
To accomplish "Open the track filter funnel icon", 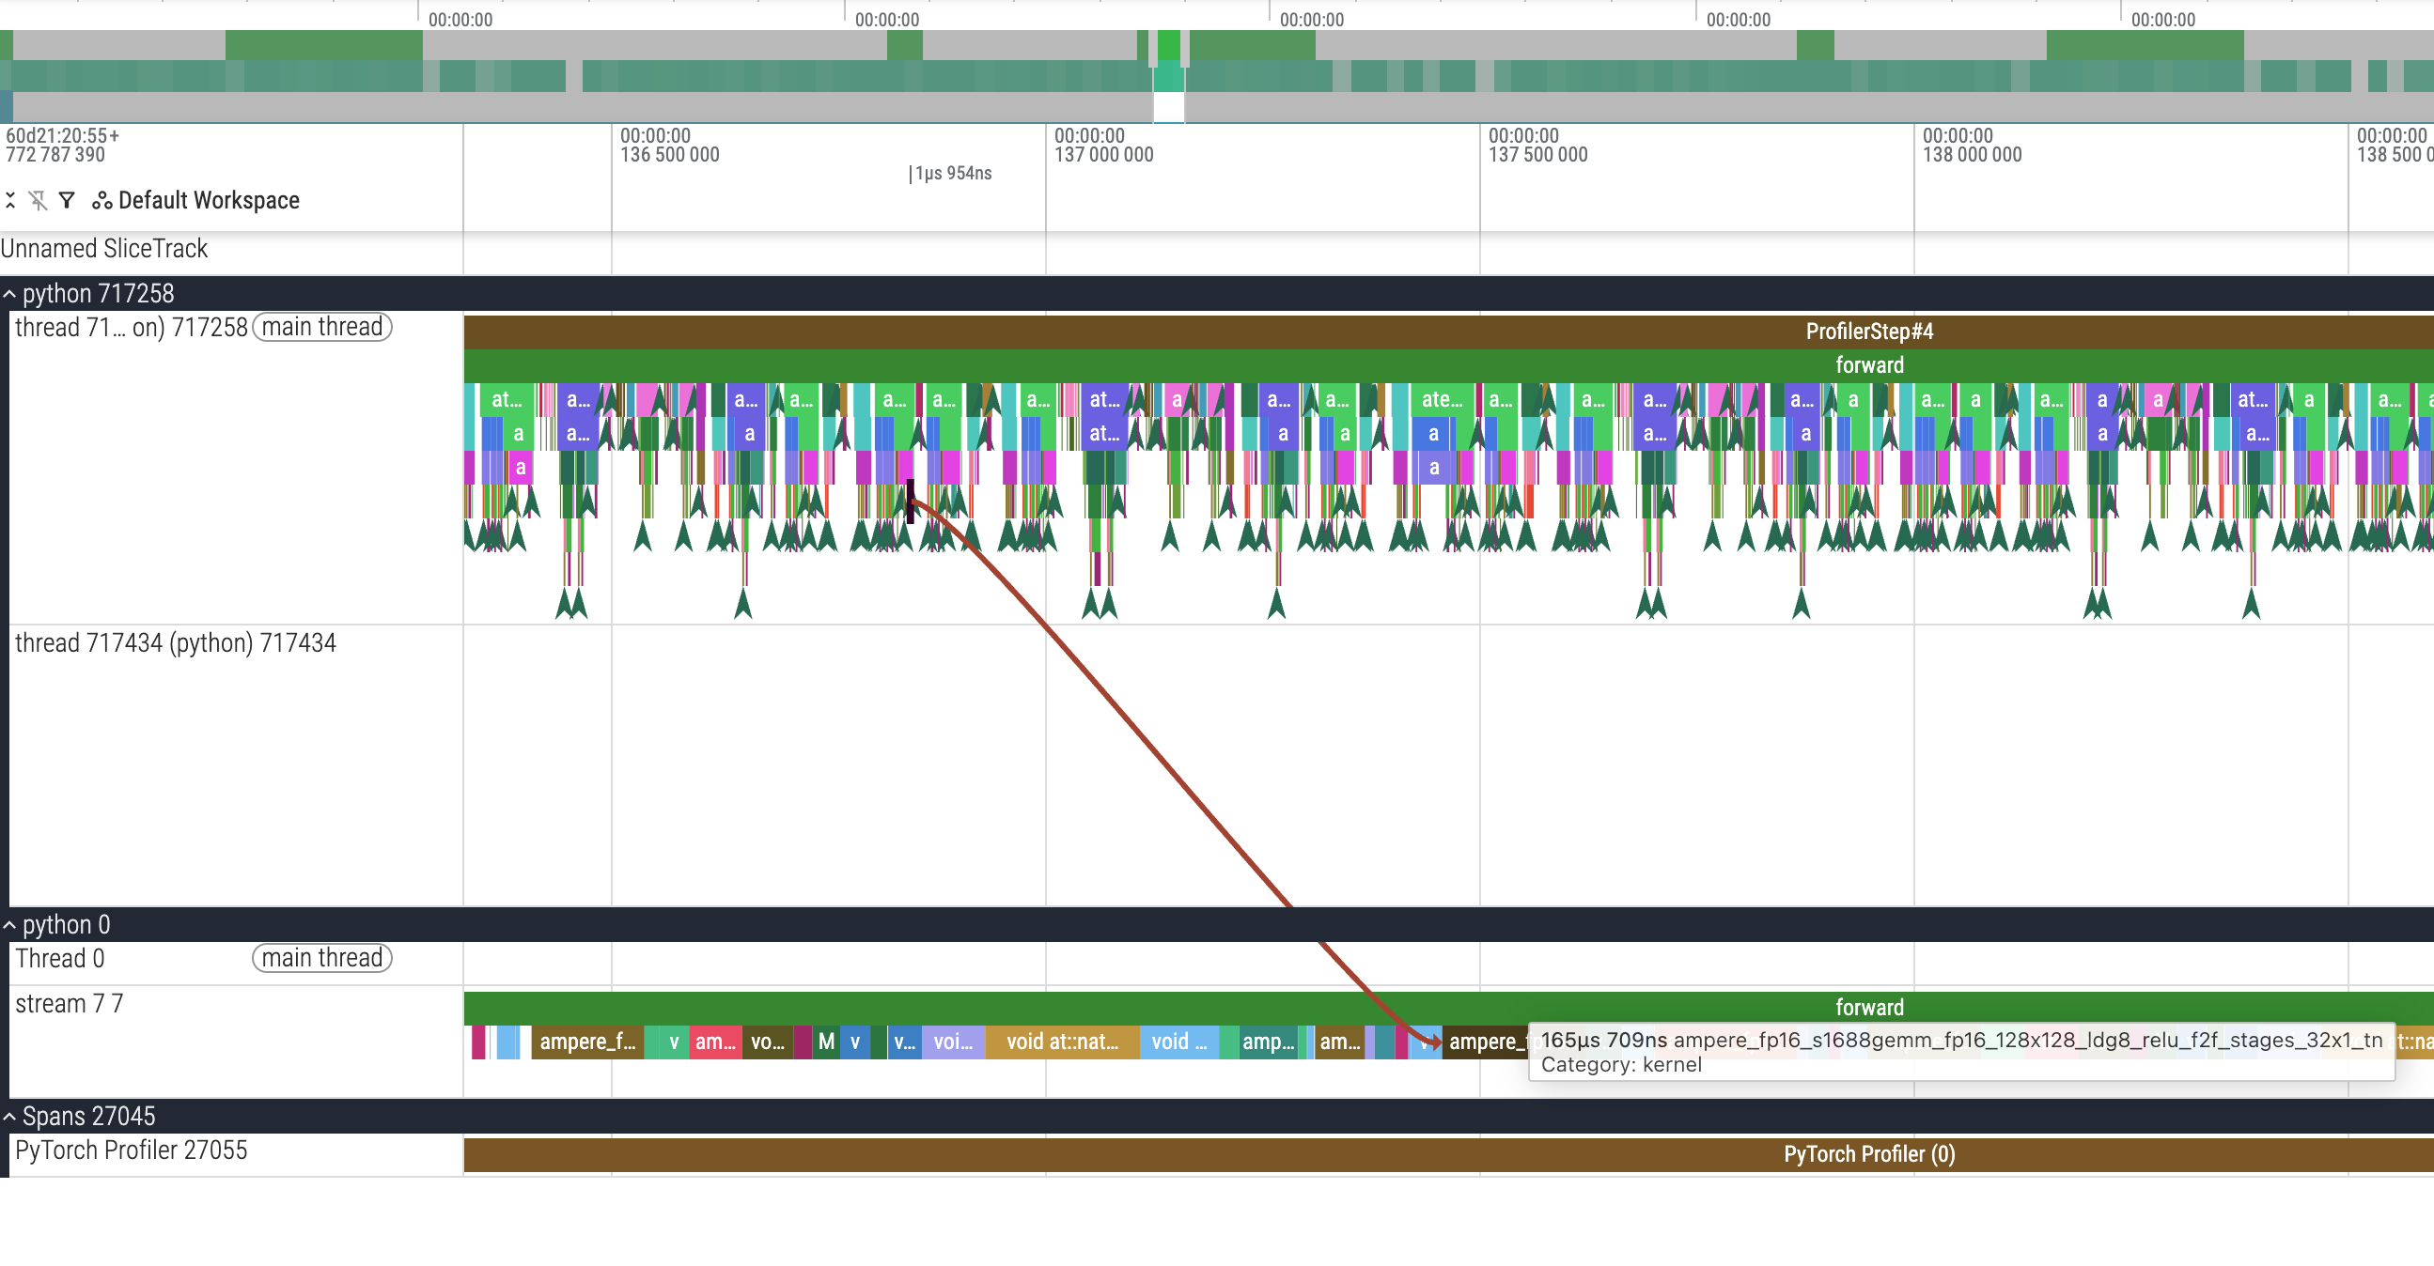I will pos(67,200).
